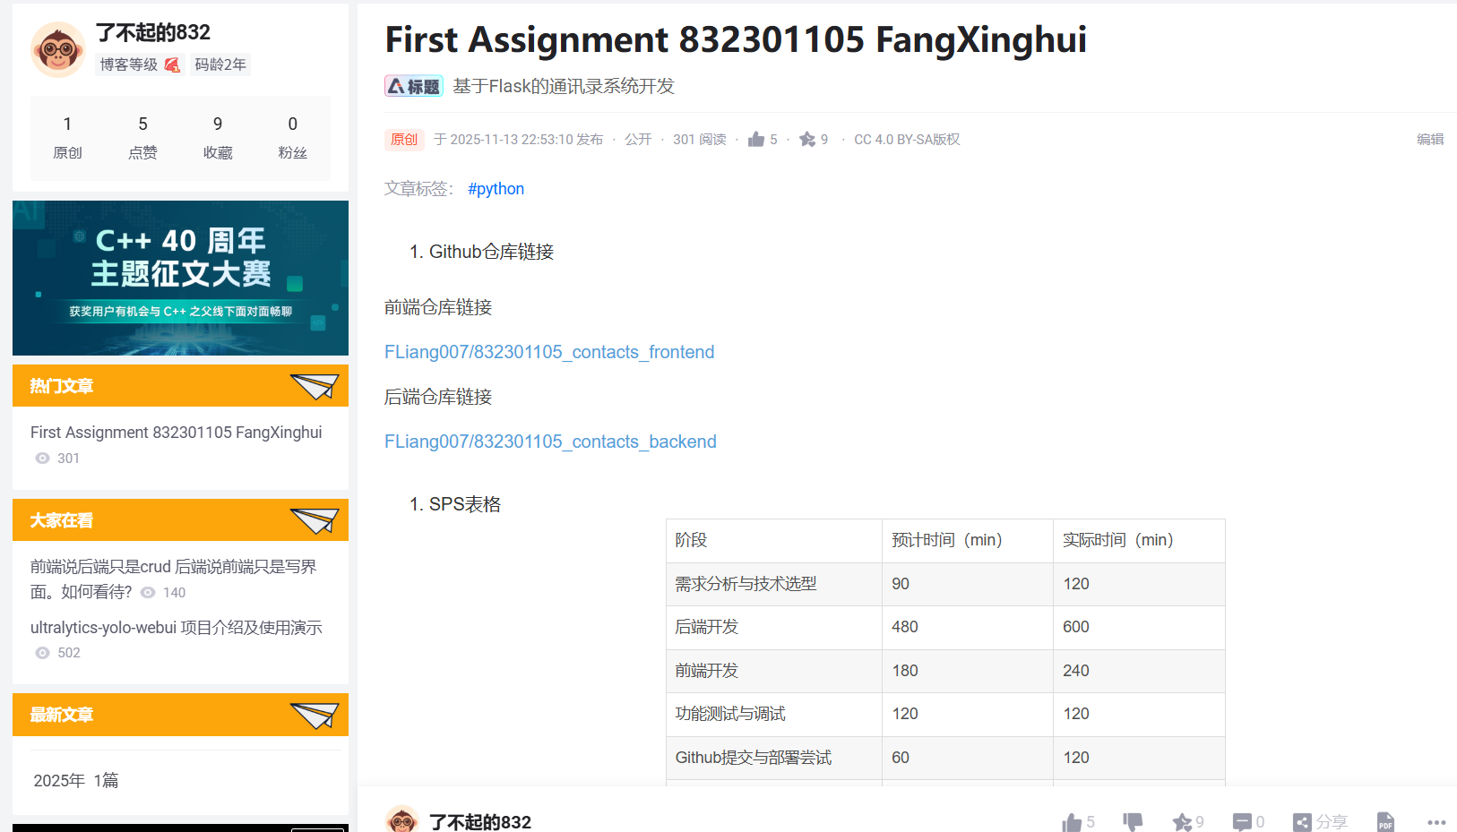
Task: Click 编辑 to edit the article
Action: click(x=1430, y=139)
